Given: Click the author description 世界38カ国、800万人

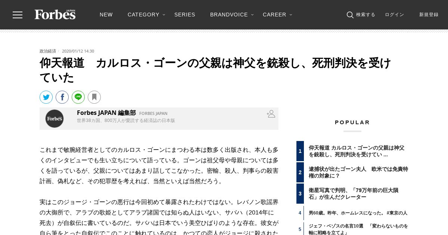Looking at the screenshot, I should click(126, 120).
